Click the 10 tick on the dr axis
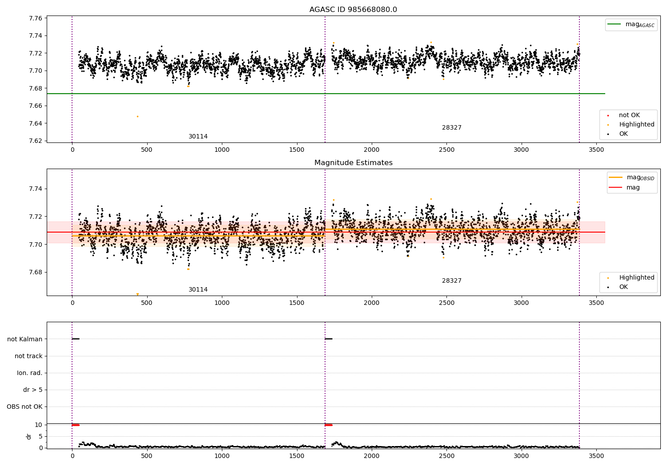 pyautogui.click(x=39, y=425)
